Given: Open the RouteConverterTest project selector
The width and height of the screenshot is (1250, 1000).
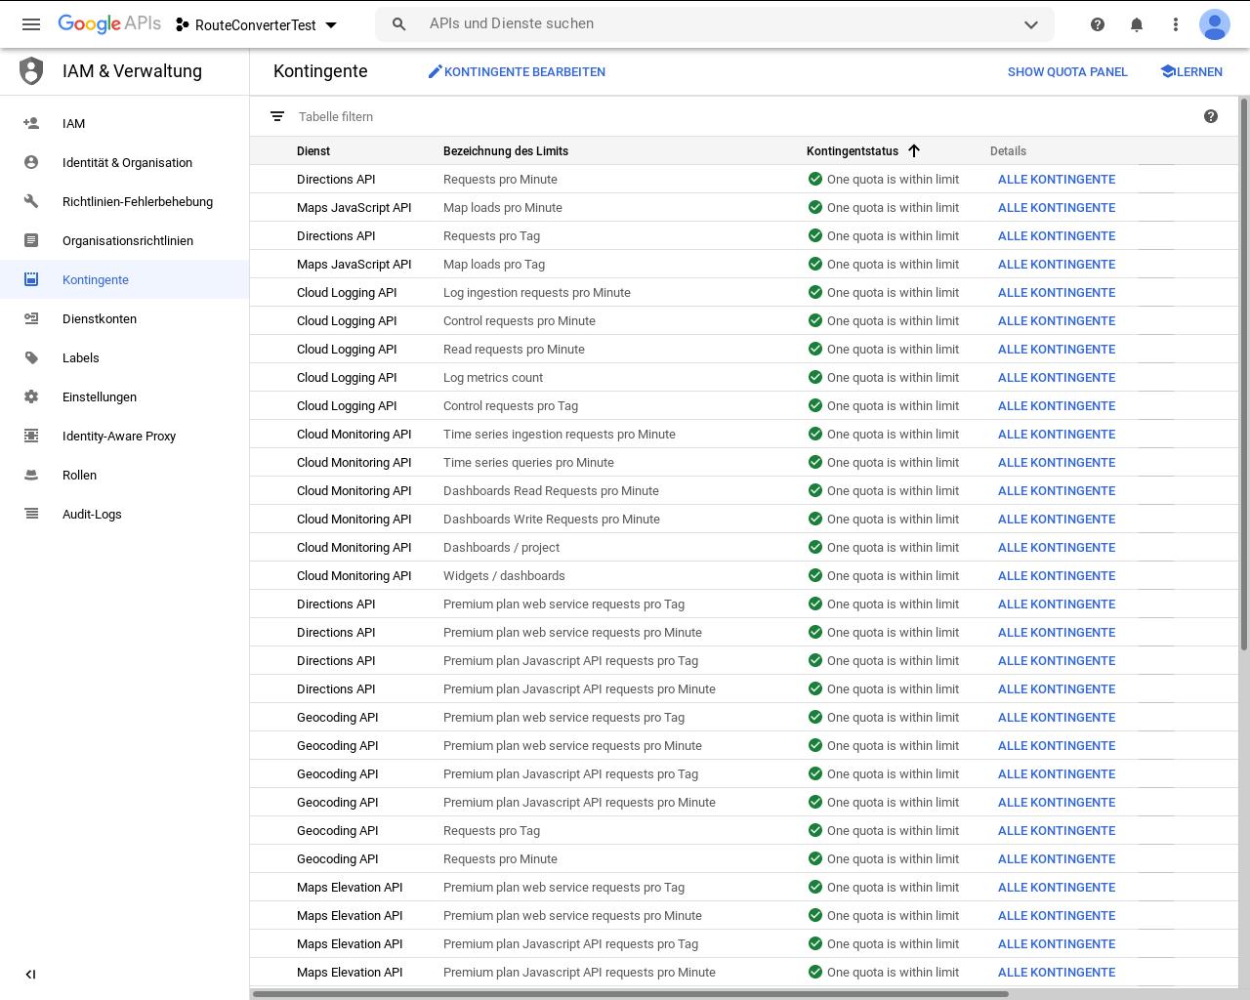Looking at the screenshot, I should tap(256, 24).
